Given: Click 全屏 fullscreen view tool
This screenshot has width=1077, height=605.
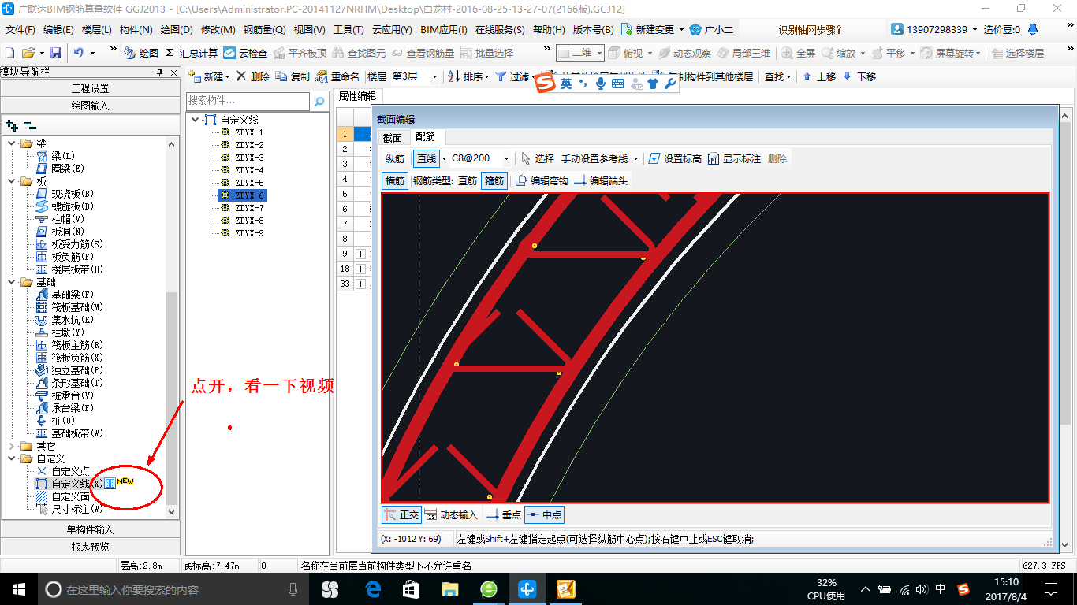Looking at the screenshot, I should [798, 53].
